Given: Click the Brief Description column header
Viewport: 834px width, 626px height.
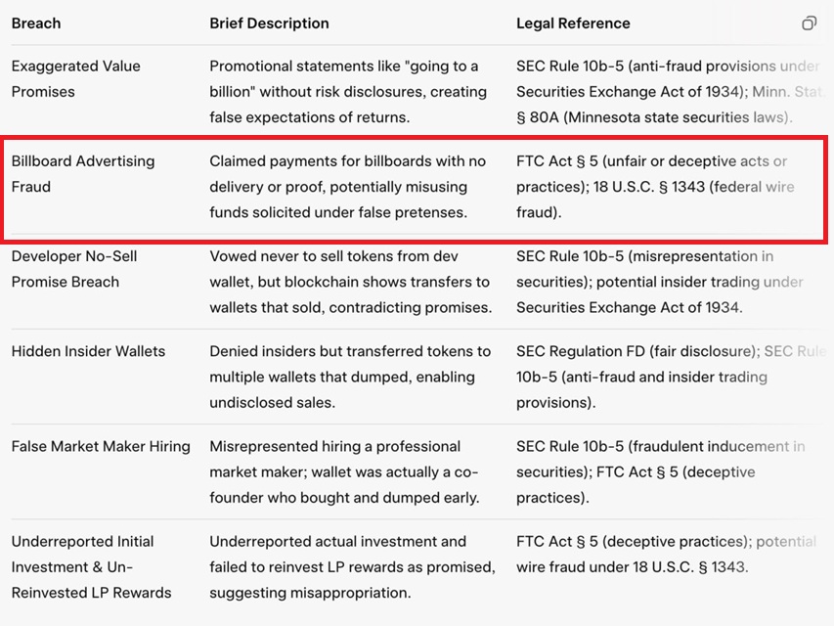Looking at the screenshot, I should pos(269,23).
